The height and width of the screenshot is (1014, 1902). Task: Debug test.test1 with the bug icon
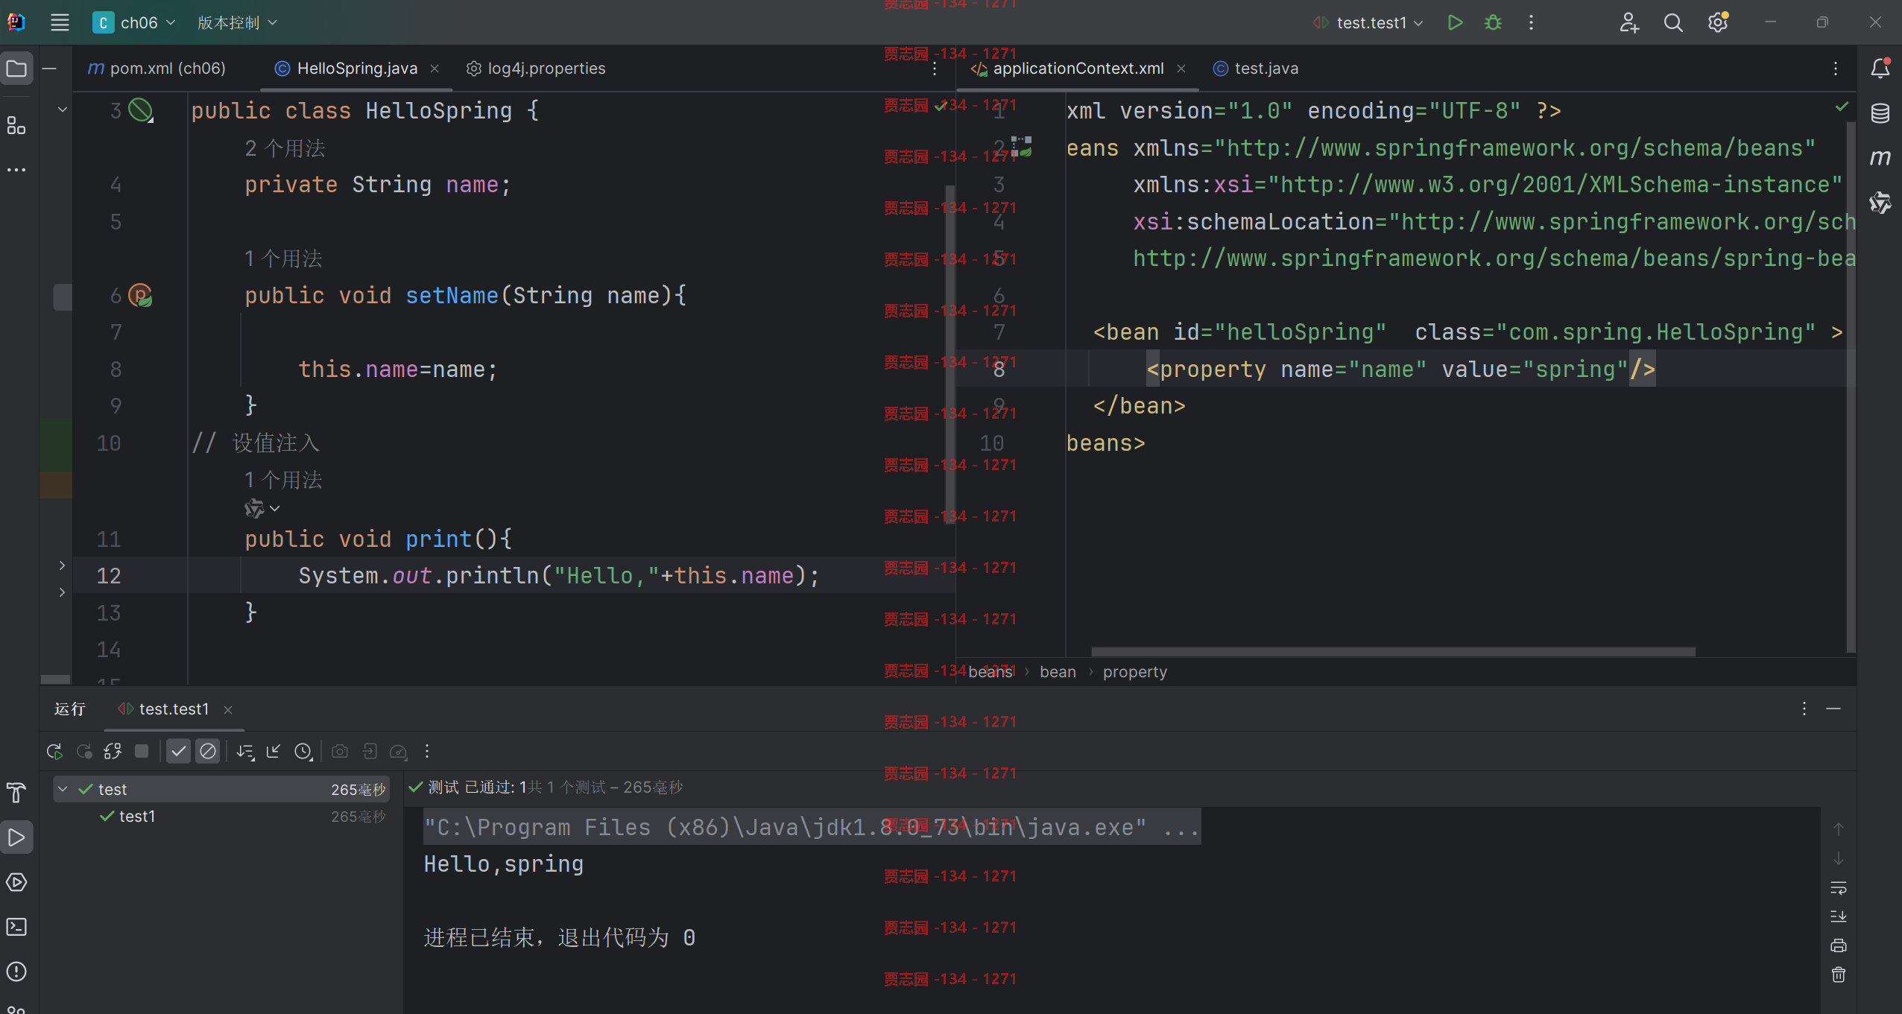point(1493,22)
